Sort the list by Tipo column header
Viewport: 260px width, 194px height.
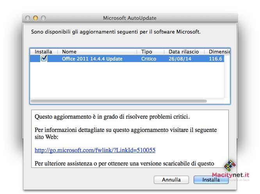pos(147,52)
